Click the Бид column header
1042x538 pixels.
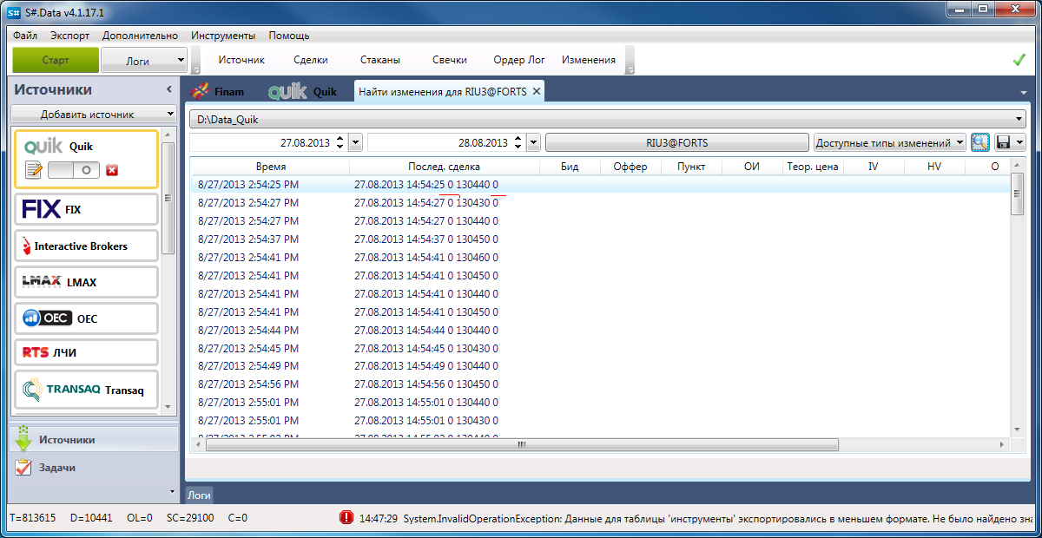click(x=570, y=166)
